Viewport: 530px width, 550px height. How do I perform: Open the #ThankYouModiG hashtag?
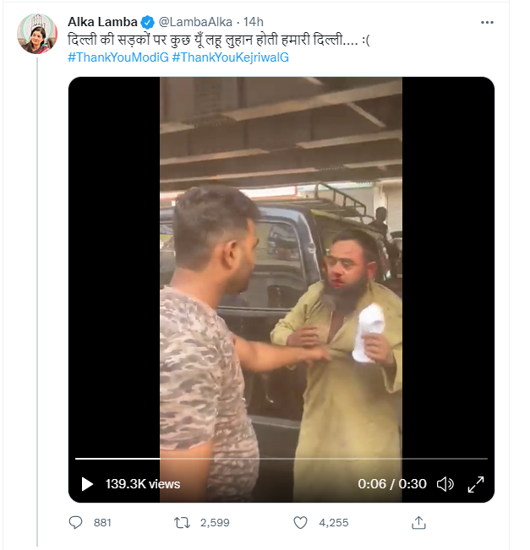117,57
